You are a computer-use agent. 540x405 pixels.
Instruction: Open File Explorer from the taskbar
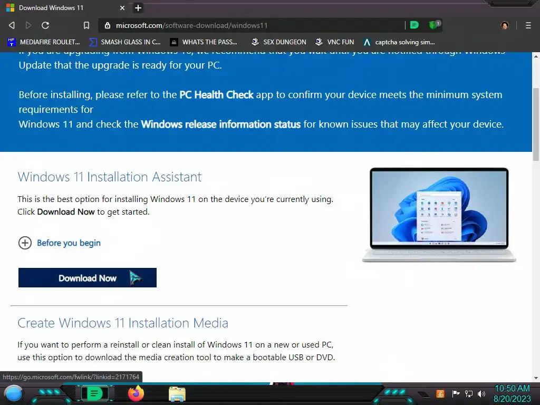(x=177, y=394)
